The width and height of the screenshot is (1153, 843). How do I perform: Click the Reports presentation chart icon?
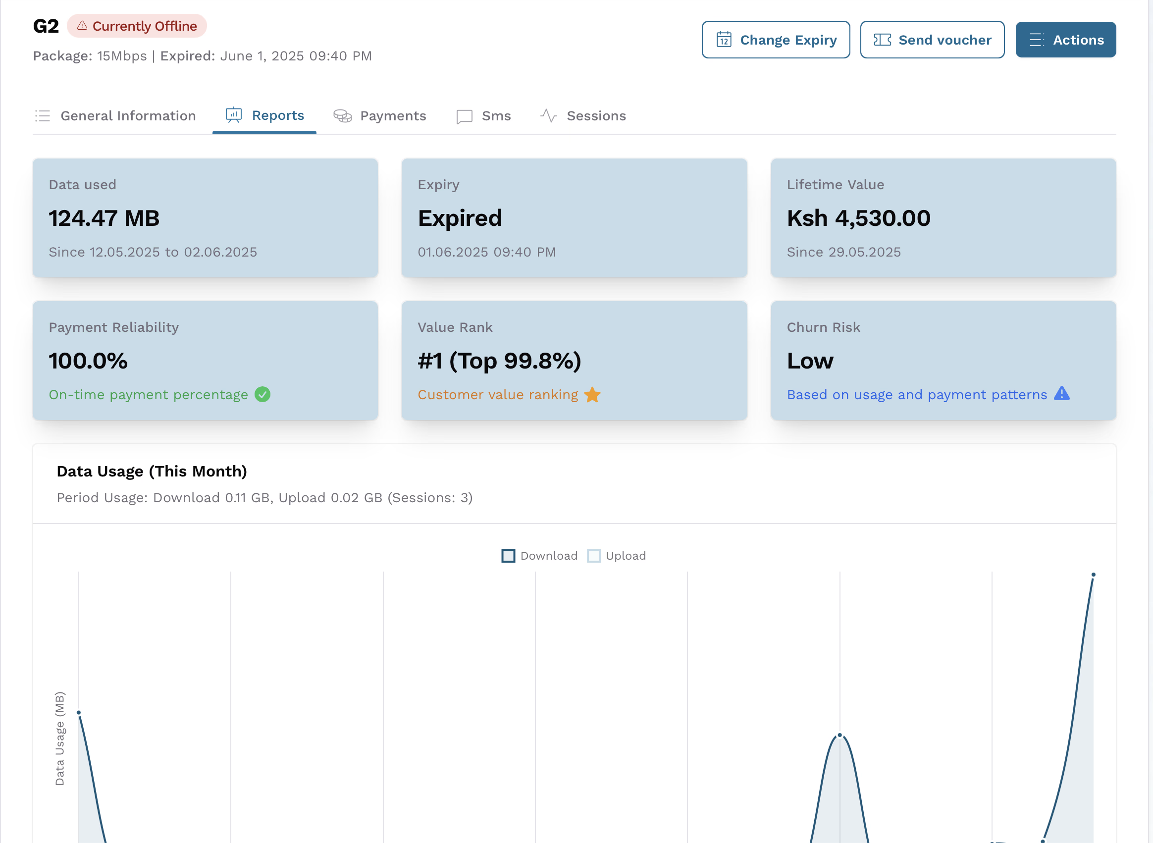click(x=234, y=115)
